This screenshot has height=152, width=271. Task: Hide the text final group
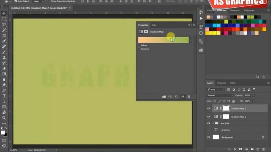(209, 123)
